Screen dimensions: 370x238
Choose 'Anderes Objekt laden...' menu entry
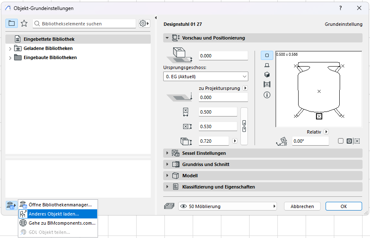tap(54, 214)
